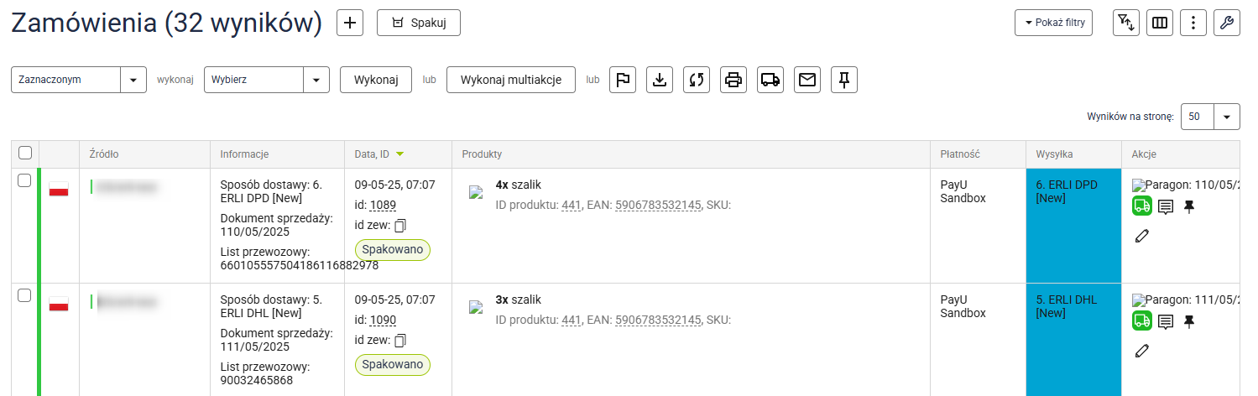Open the results per page dropdown
1258x396 pixels.
[x=1227, y=117]
